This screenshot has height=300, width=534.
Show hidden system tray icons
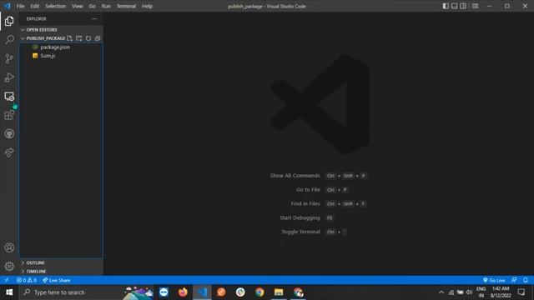pyautogui.click(x=441, y=292)
